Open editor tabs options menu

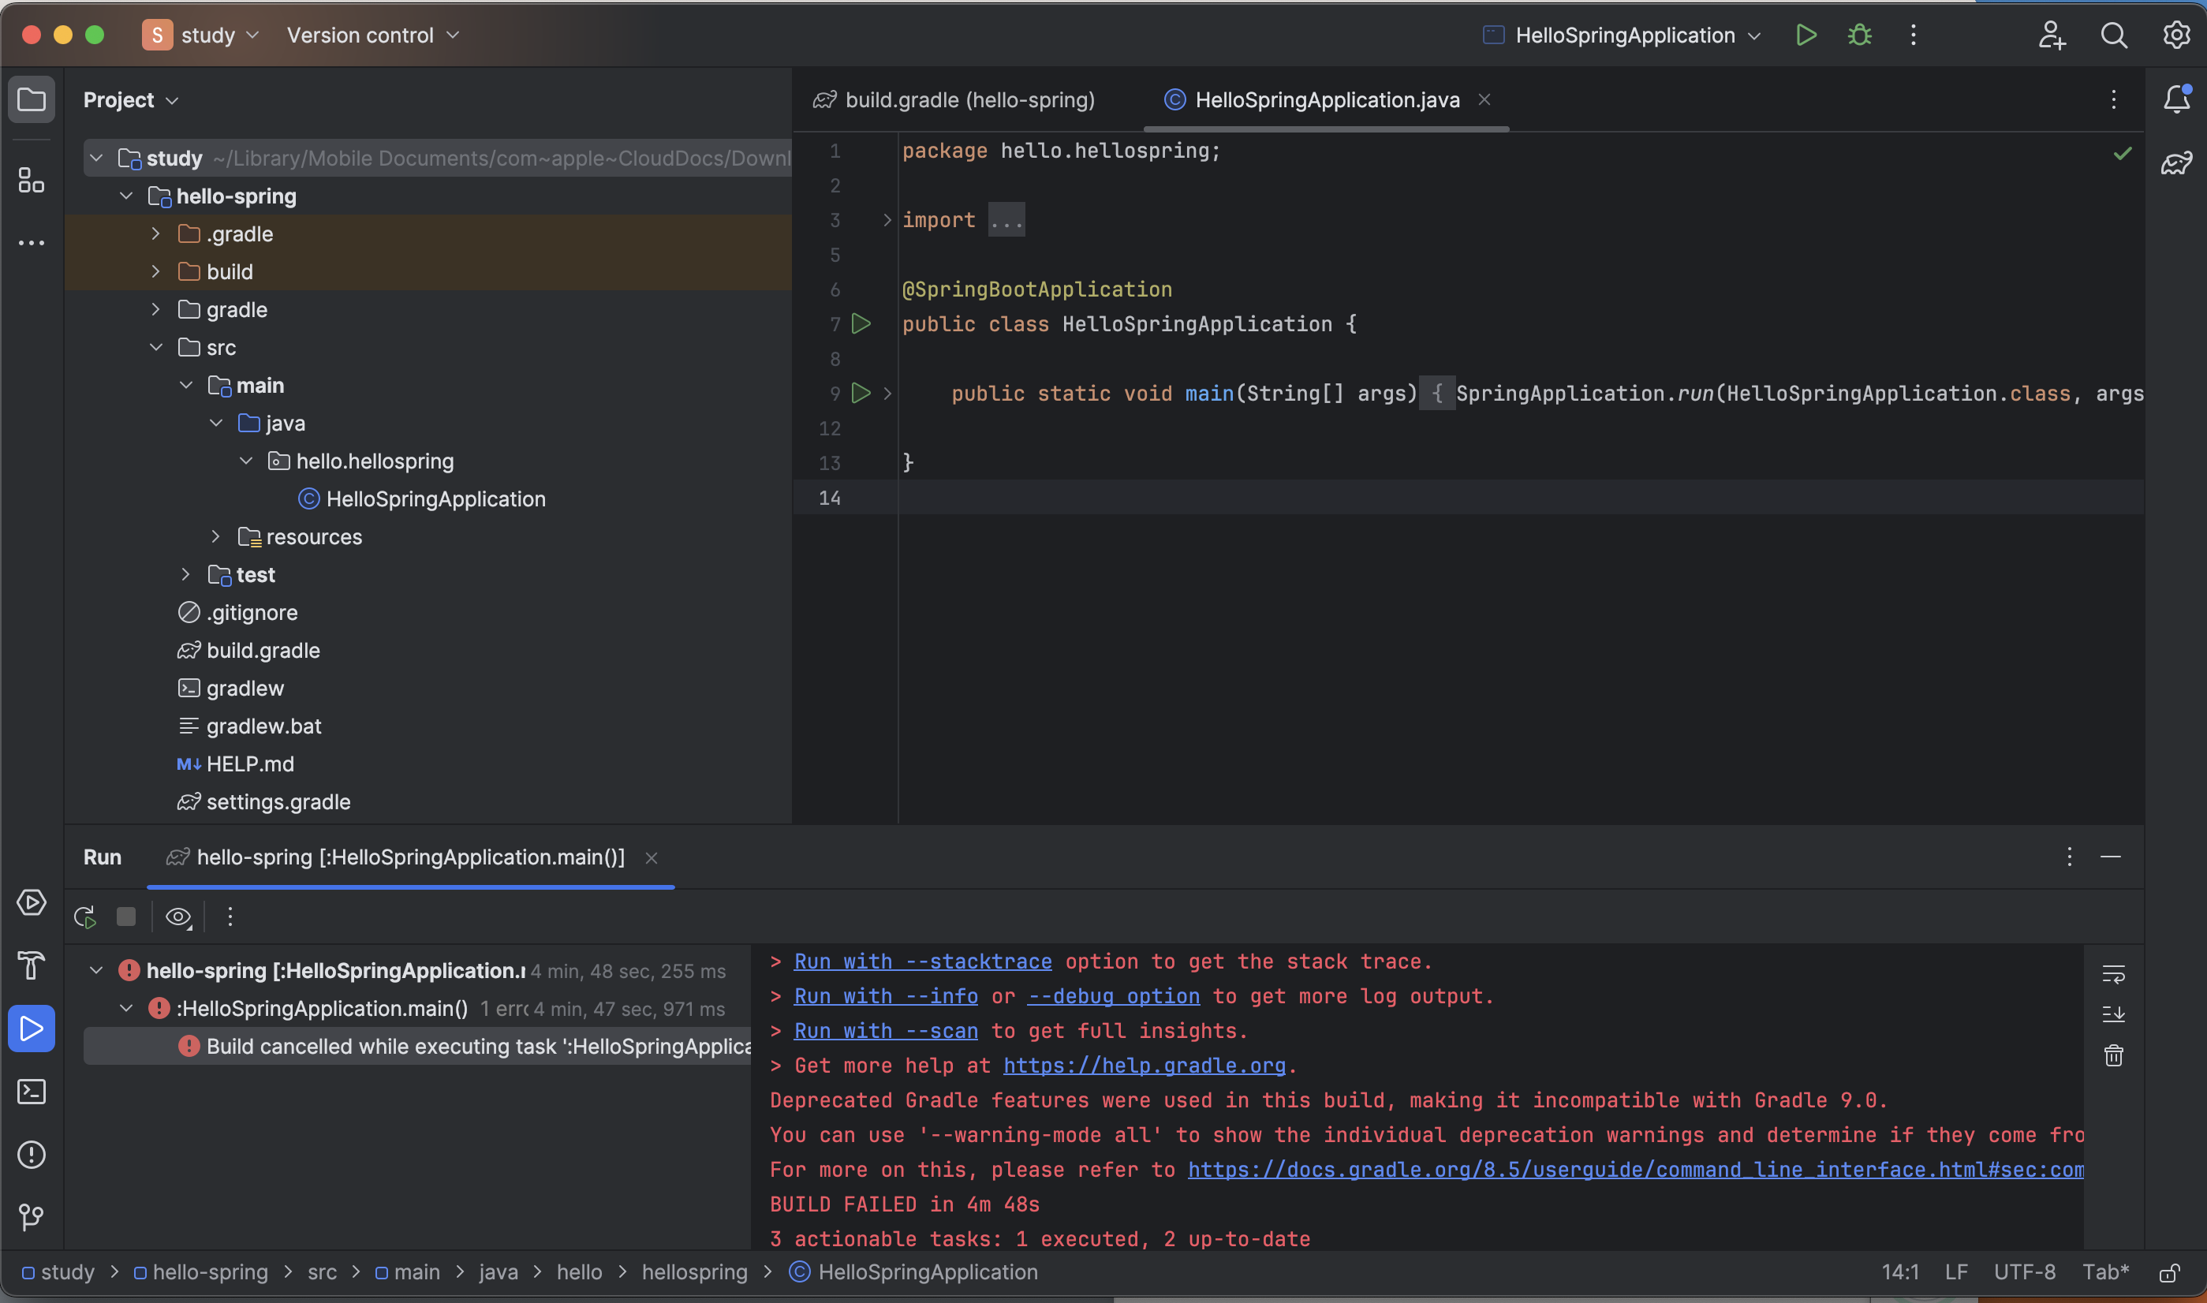[2113, 100]
